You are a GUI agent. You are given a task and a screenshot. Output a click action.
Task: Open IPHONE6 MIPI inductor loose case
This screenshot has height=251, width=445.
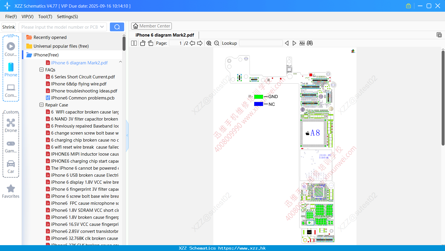[85, 154]
